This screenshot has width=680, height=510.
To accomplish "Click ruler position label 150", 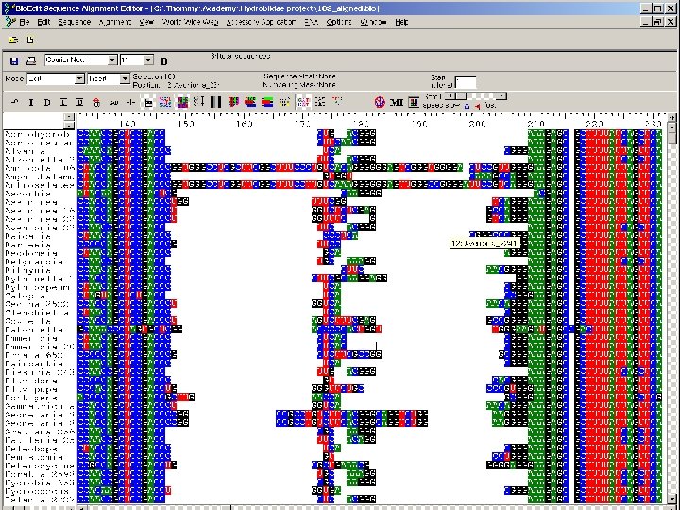I will click(x=186, y=124).
